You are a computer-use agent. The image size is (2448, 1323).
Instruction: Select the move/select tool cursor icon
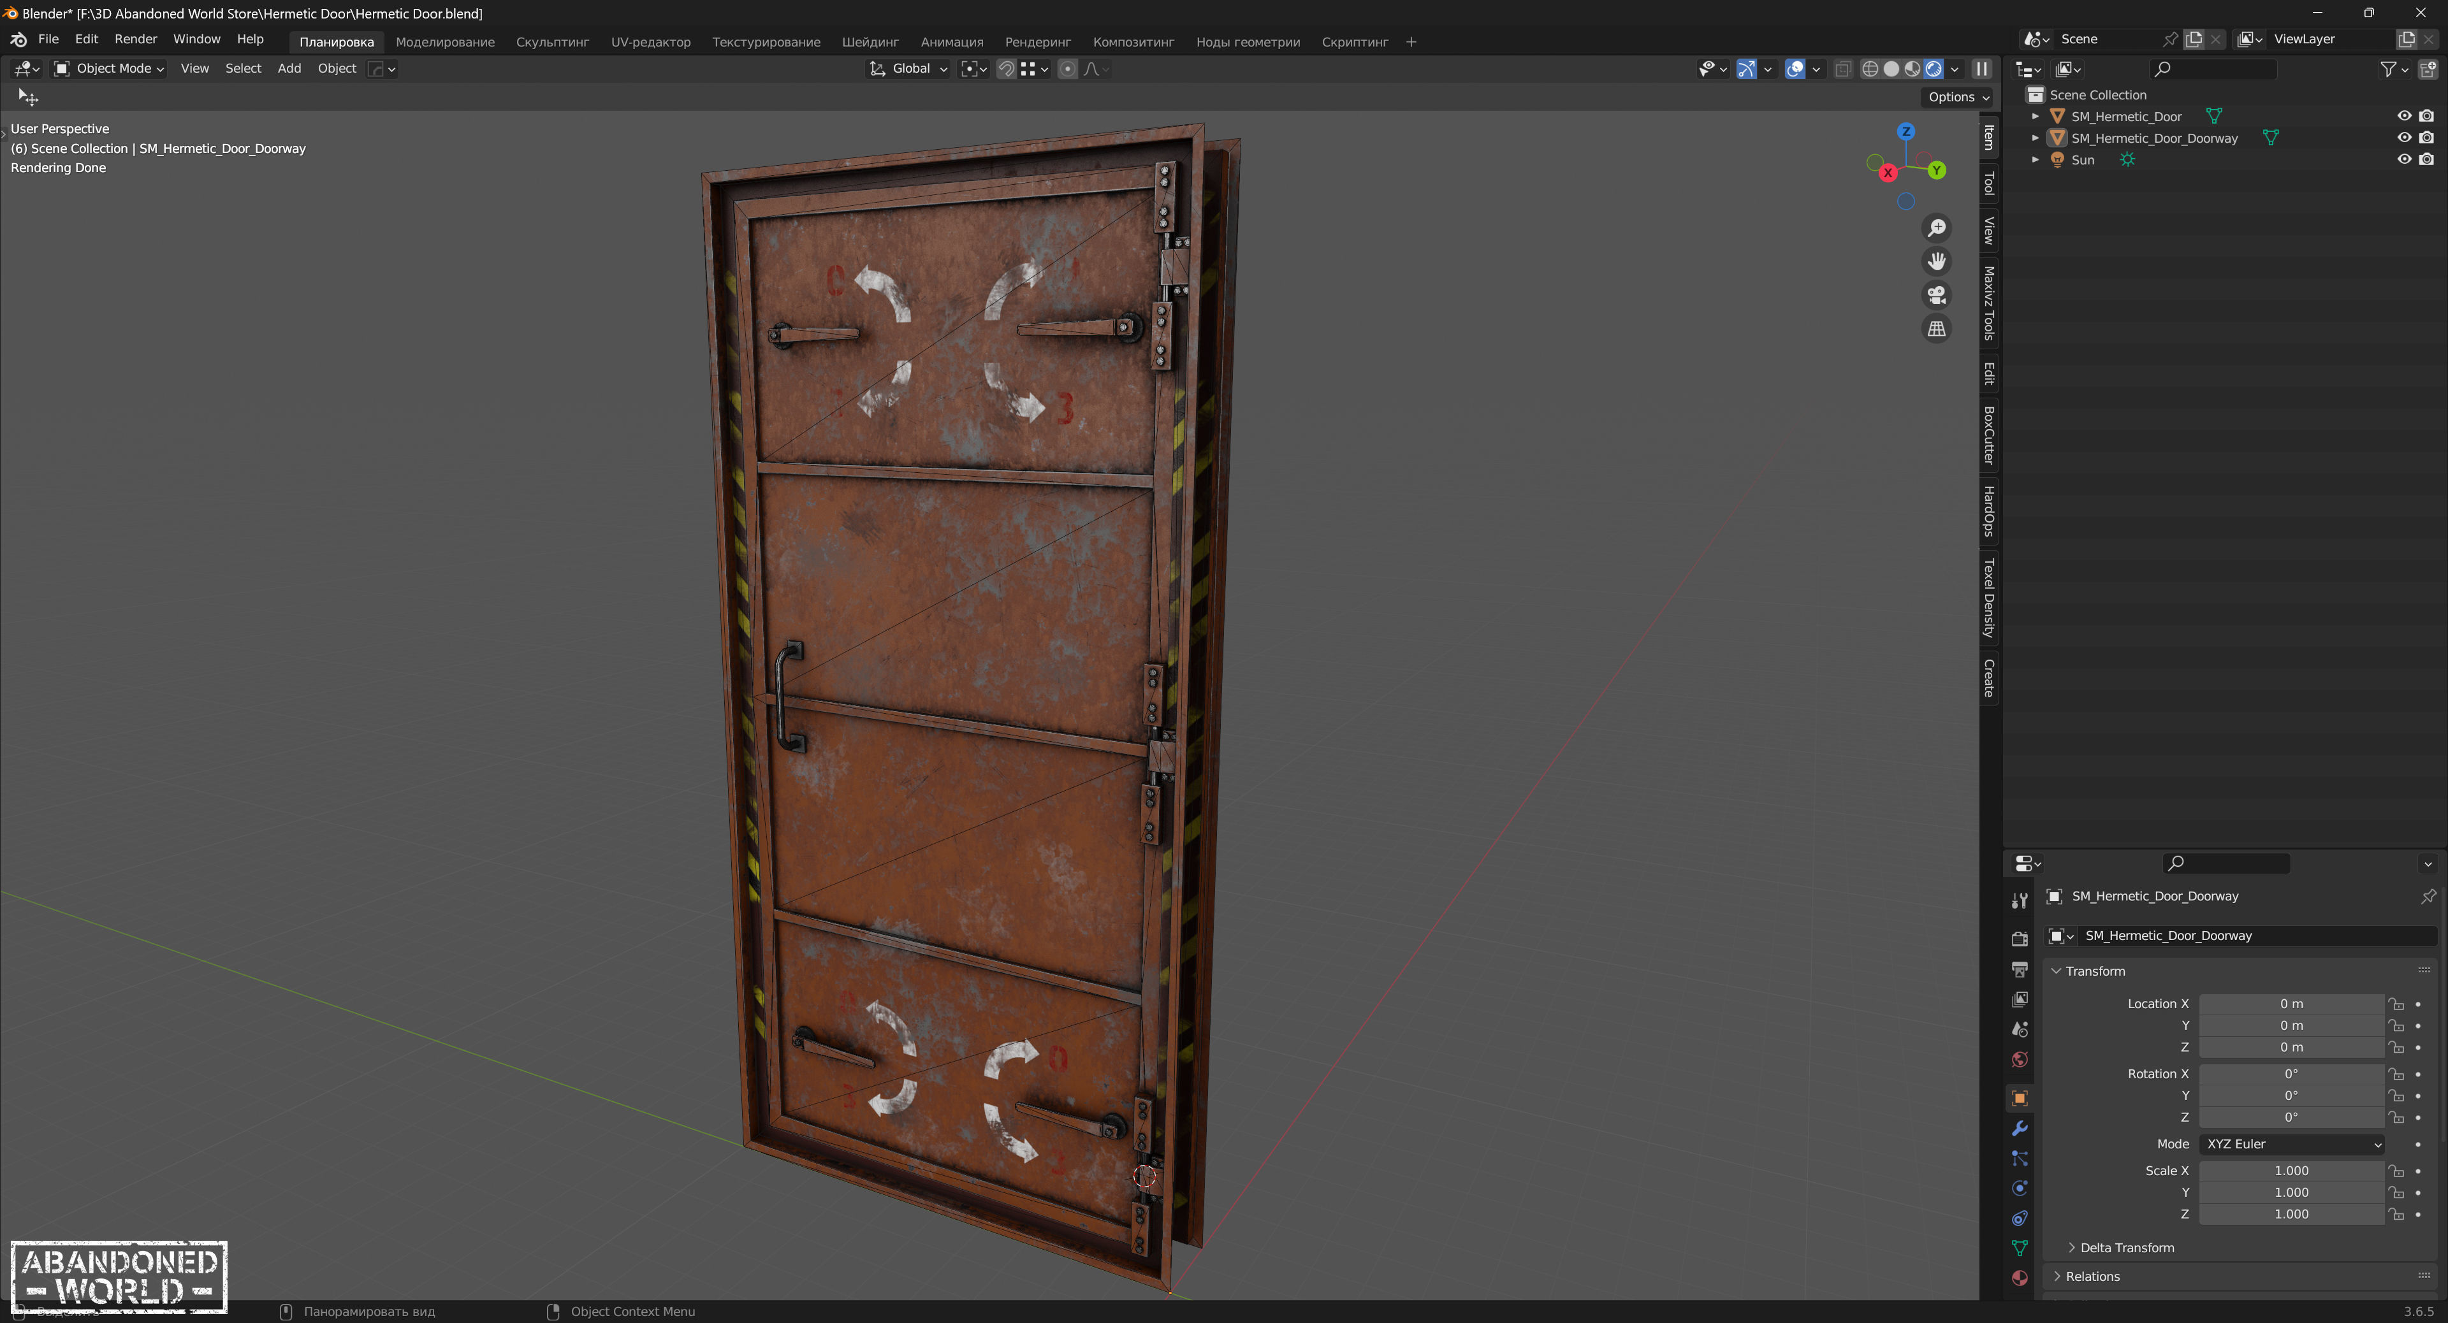[27, 98]
